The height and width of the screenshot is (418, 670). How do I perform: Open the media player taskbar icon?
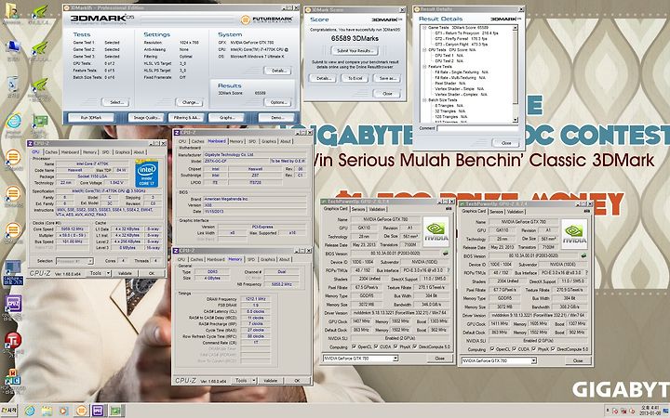pyautogui.click(x=63, y=411)
